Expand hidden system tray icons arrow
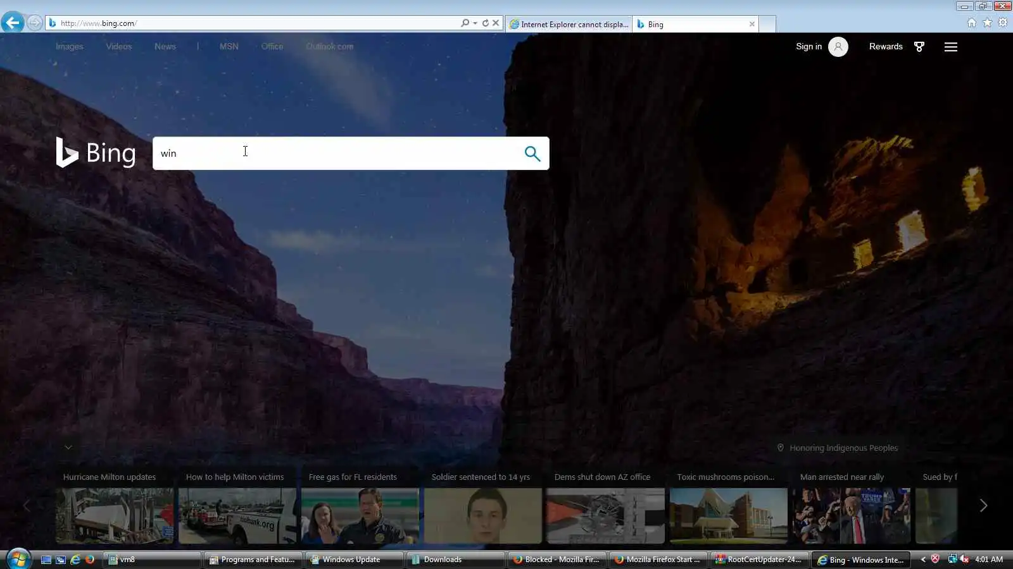Viewport: 1013px width, 569px height. pyautogui.click(x=923, y=560)
